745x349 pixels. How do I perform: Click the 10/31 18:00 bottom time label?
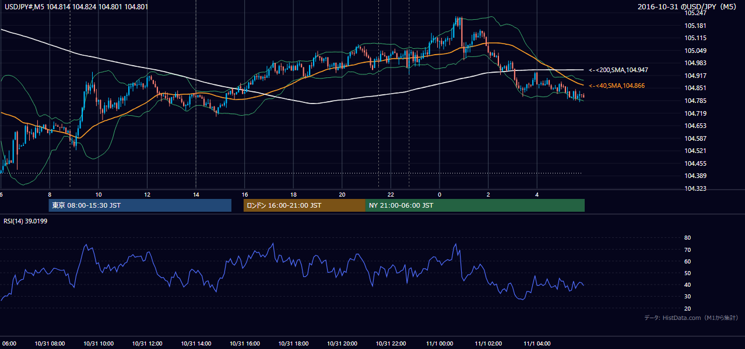(293, 344)
